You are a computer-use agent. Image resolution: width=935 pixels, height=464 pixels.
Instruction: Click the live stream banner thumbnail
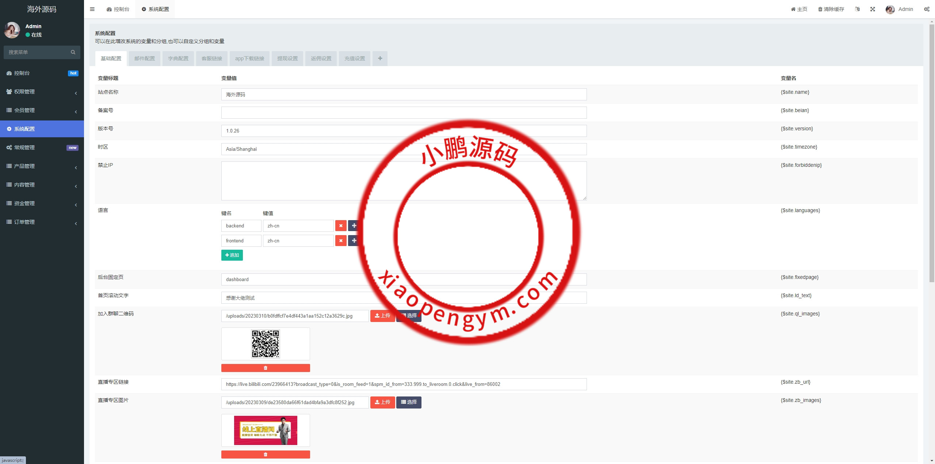click(266, 430)
